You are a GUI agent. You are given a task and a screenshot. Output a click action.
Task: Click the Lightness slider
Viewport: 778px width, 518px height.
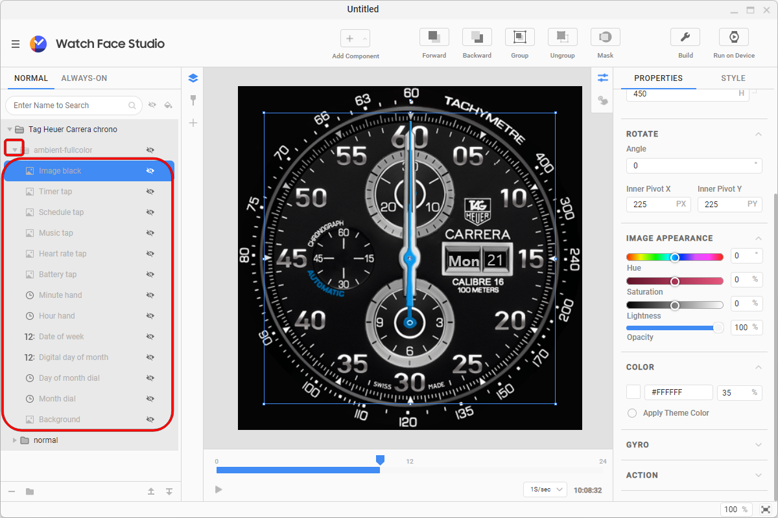pos(675,305)
